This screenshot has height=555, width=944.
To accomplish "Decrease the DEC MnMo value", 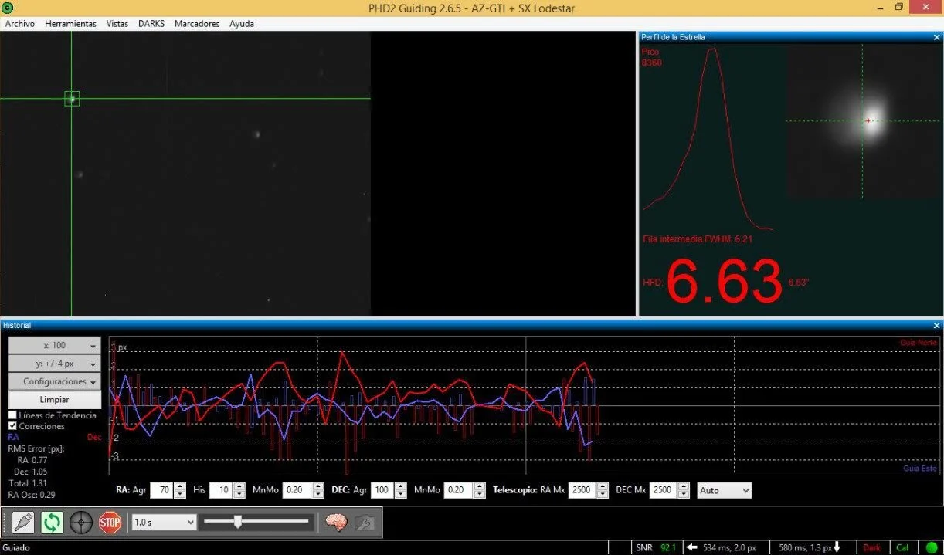I will 480,494.
